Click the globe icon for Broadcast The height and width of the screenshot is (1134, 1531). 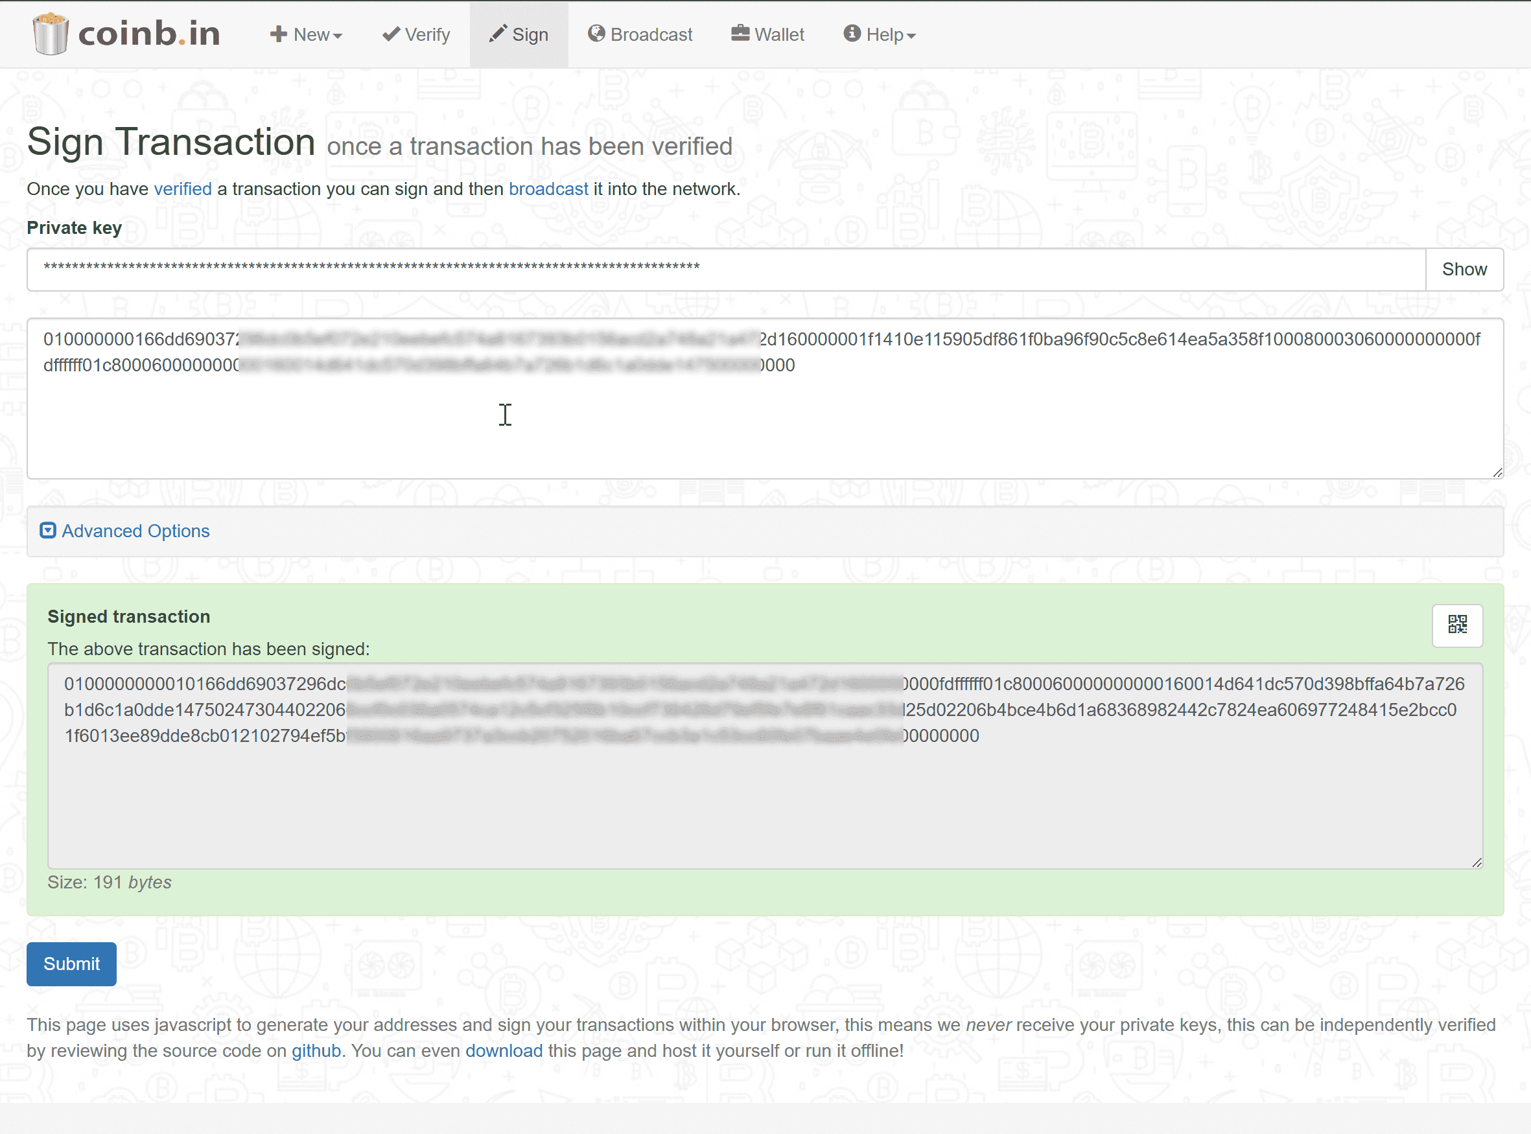click(596, 34)
